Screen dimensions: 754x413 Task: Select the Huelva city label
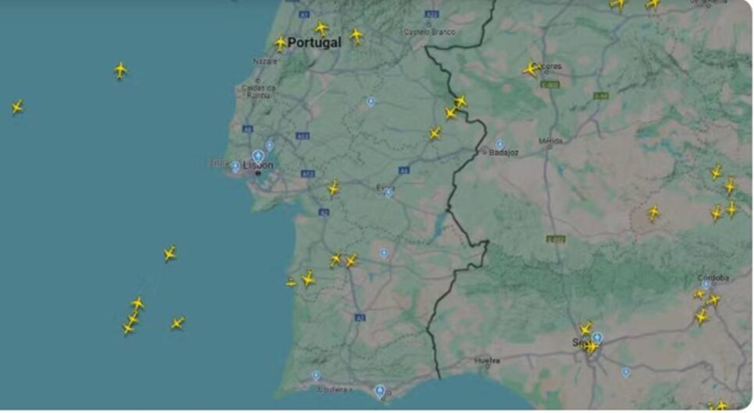[x=487, y=360]
